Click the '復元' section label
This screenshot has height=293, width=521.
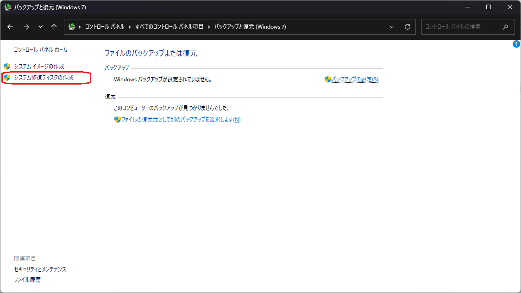(x=110, y=97)
